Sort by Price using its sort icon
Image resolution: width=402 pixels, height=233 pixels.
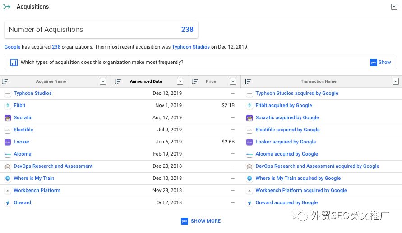pos(195,81)
